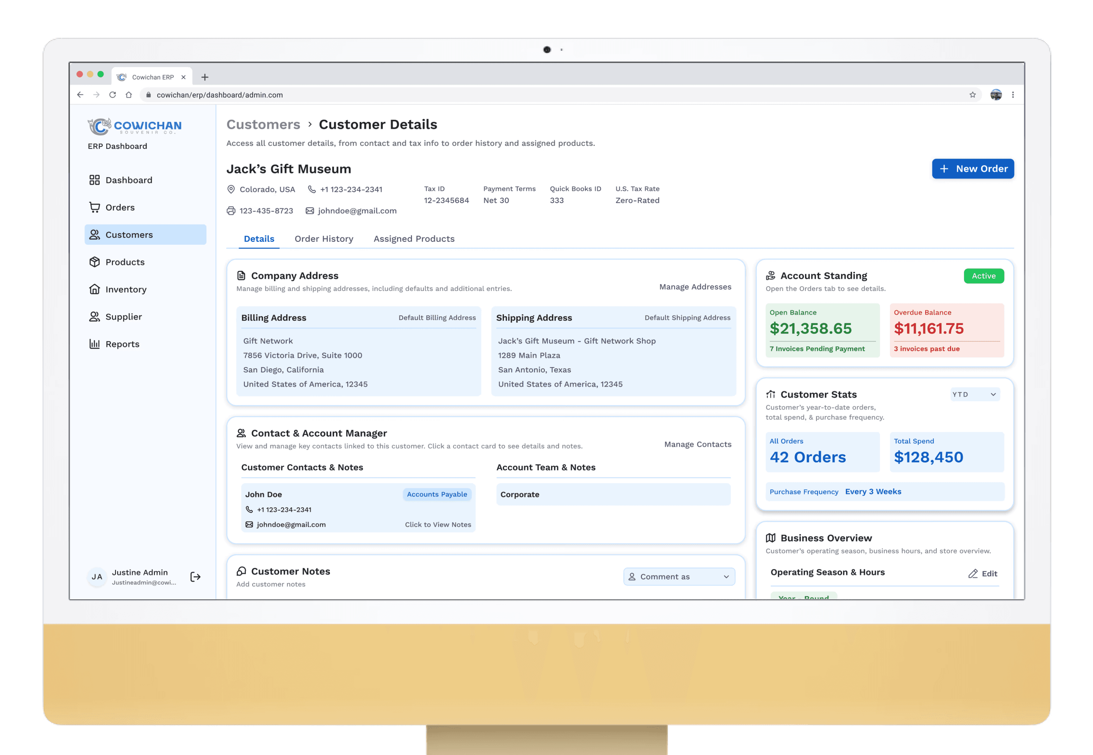The width and height of the screenshot is (1093, 755).
Task: Click the logout icon beside Justine Admin
Action: click(195, 577)
